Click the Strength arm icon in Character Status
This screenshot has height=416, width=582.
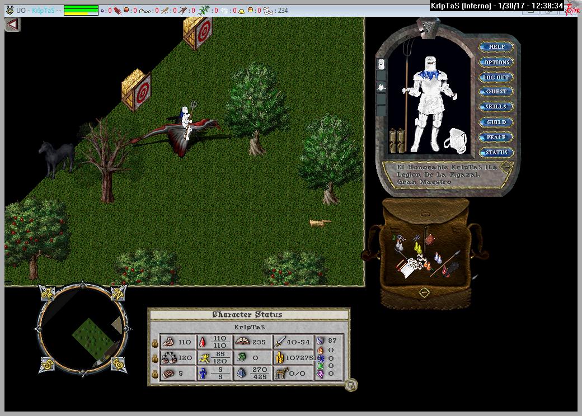(x=168, y=342)
